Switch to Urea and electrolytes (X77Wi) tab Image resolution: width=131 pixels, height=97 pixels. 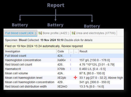coord(94,33)
